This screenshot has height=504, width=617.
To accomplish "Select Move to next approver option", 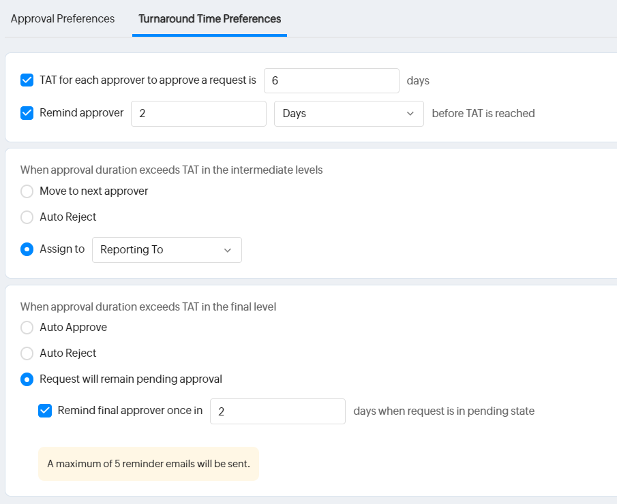I will coord(27,191).
